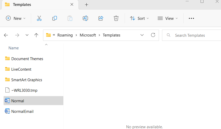Click the Cut scissors icon

point(39,18)
